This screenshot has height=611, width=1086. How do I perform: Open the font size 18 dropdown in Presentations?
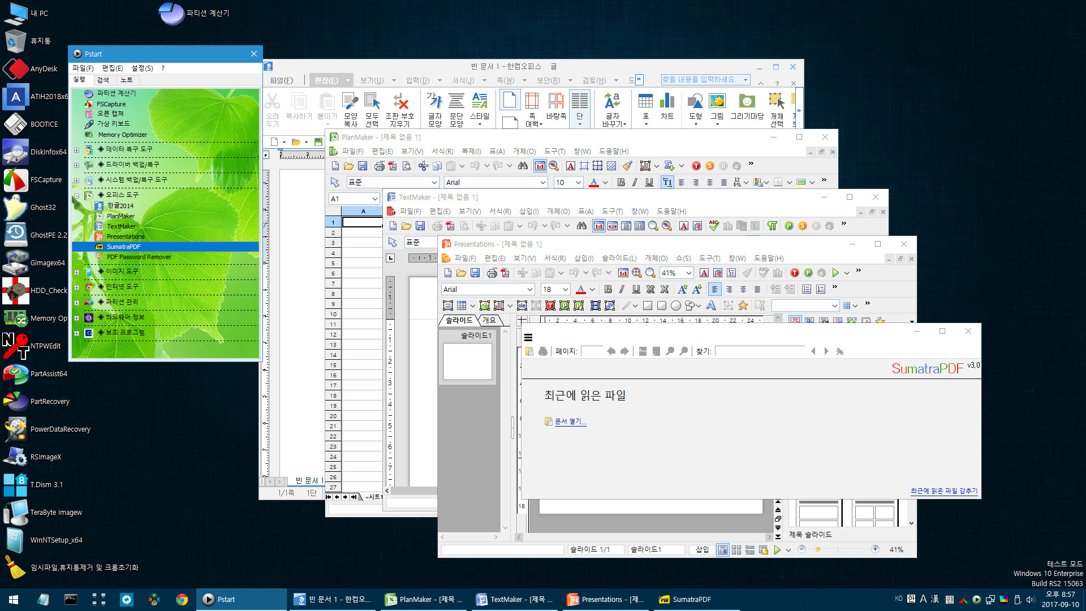coord(566,289)
